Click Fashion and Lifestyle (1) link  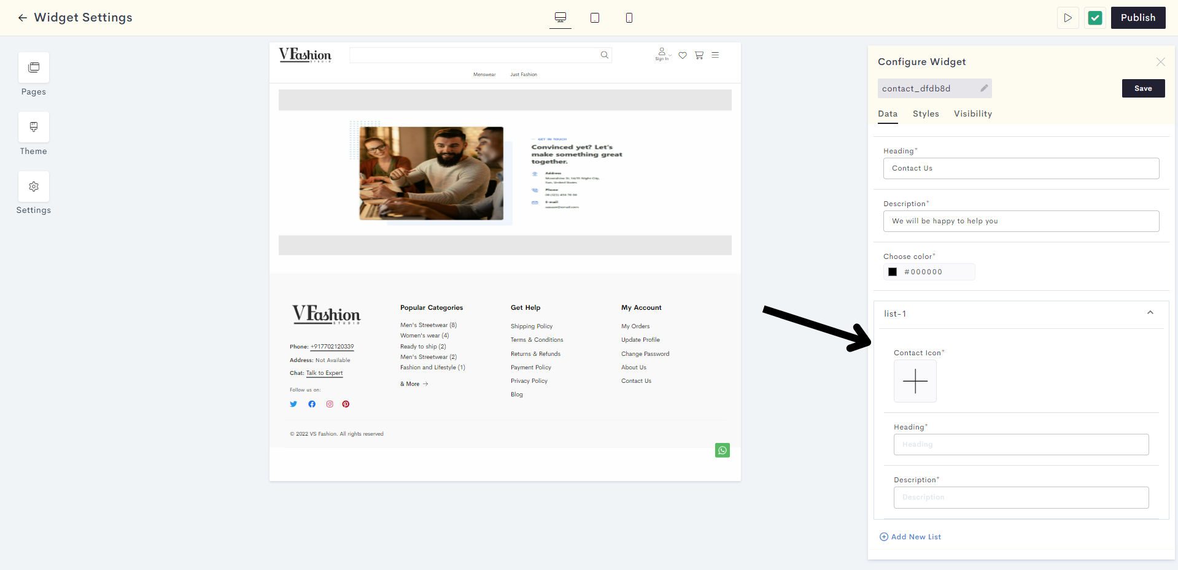point(433,368)
